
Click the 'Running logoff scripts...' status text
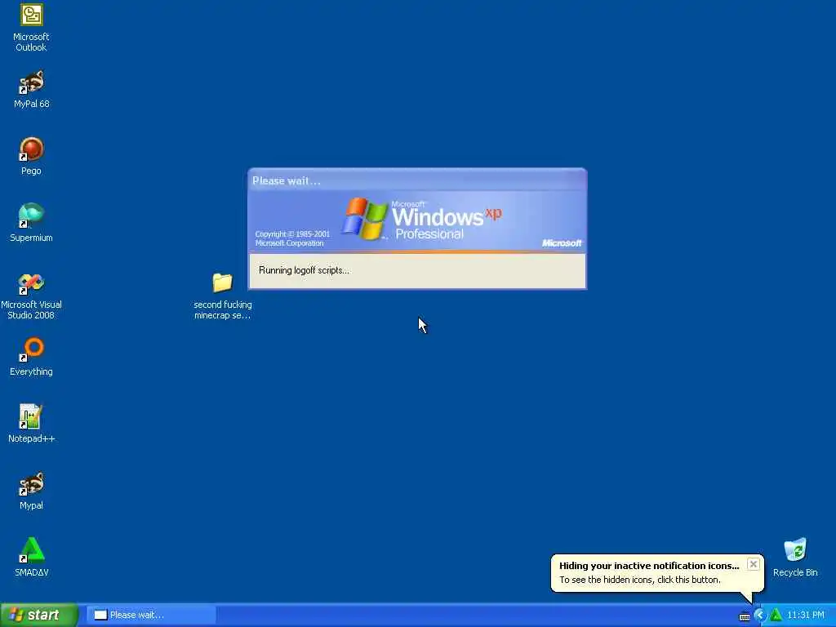click(x=304, y=270)
